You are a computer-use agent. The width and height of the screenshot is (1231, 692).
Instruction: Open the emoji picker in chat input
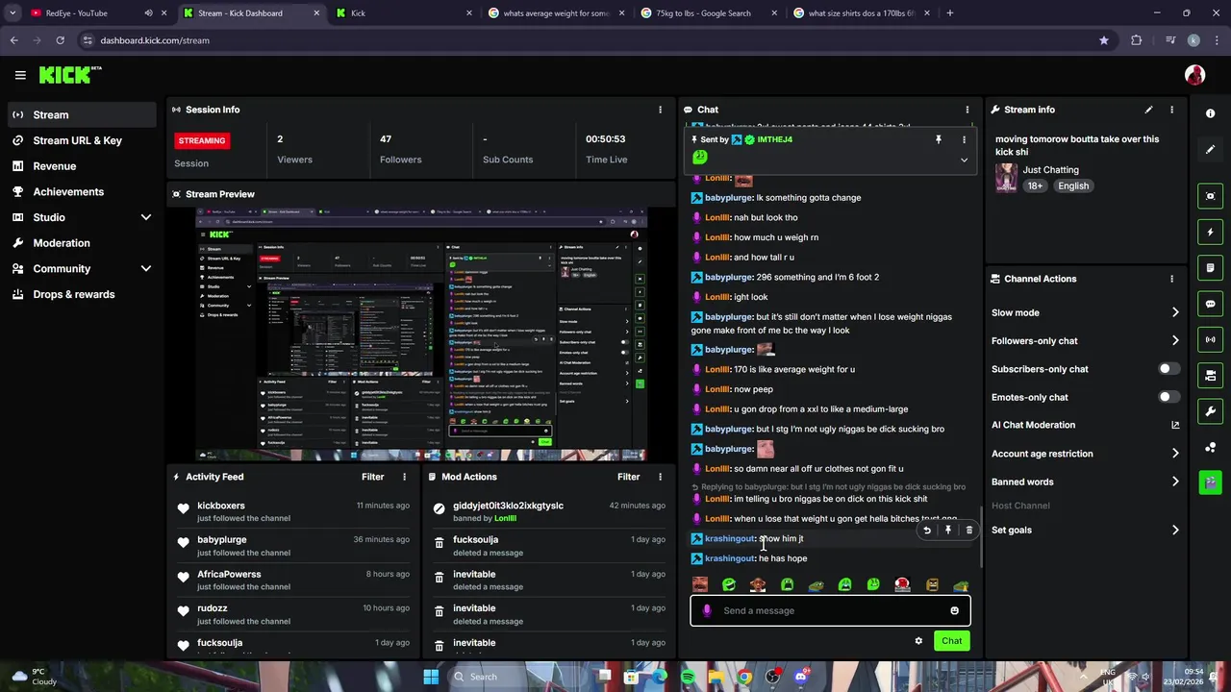(954, 610)
